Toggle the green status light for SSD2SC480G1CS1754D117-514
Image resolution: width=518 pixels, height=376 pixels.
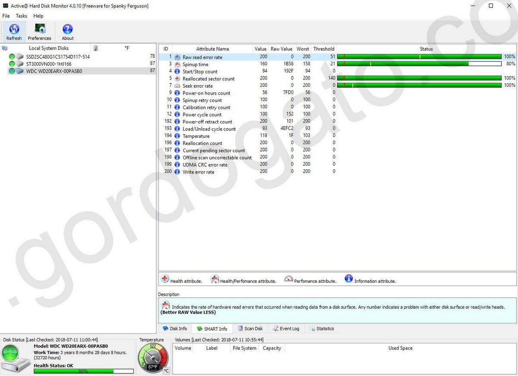tap(12, 57)
